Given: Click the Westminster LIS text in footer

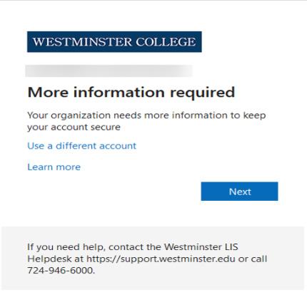Looking at the screenshot, I should pyautogui.click(x=201, y=247).
